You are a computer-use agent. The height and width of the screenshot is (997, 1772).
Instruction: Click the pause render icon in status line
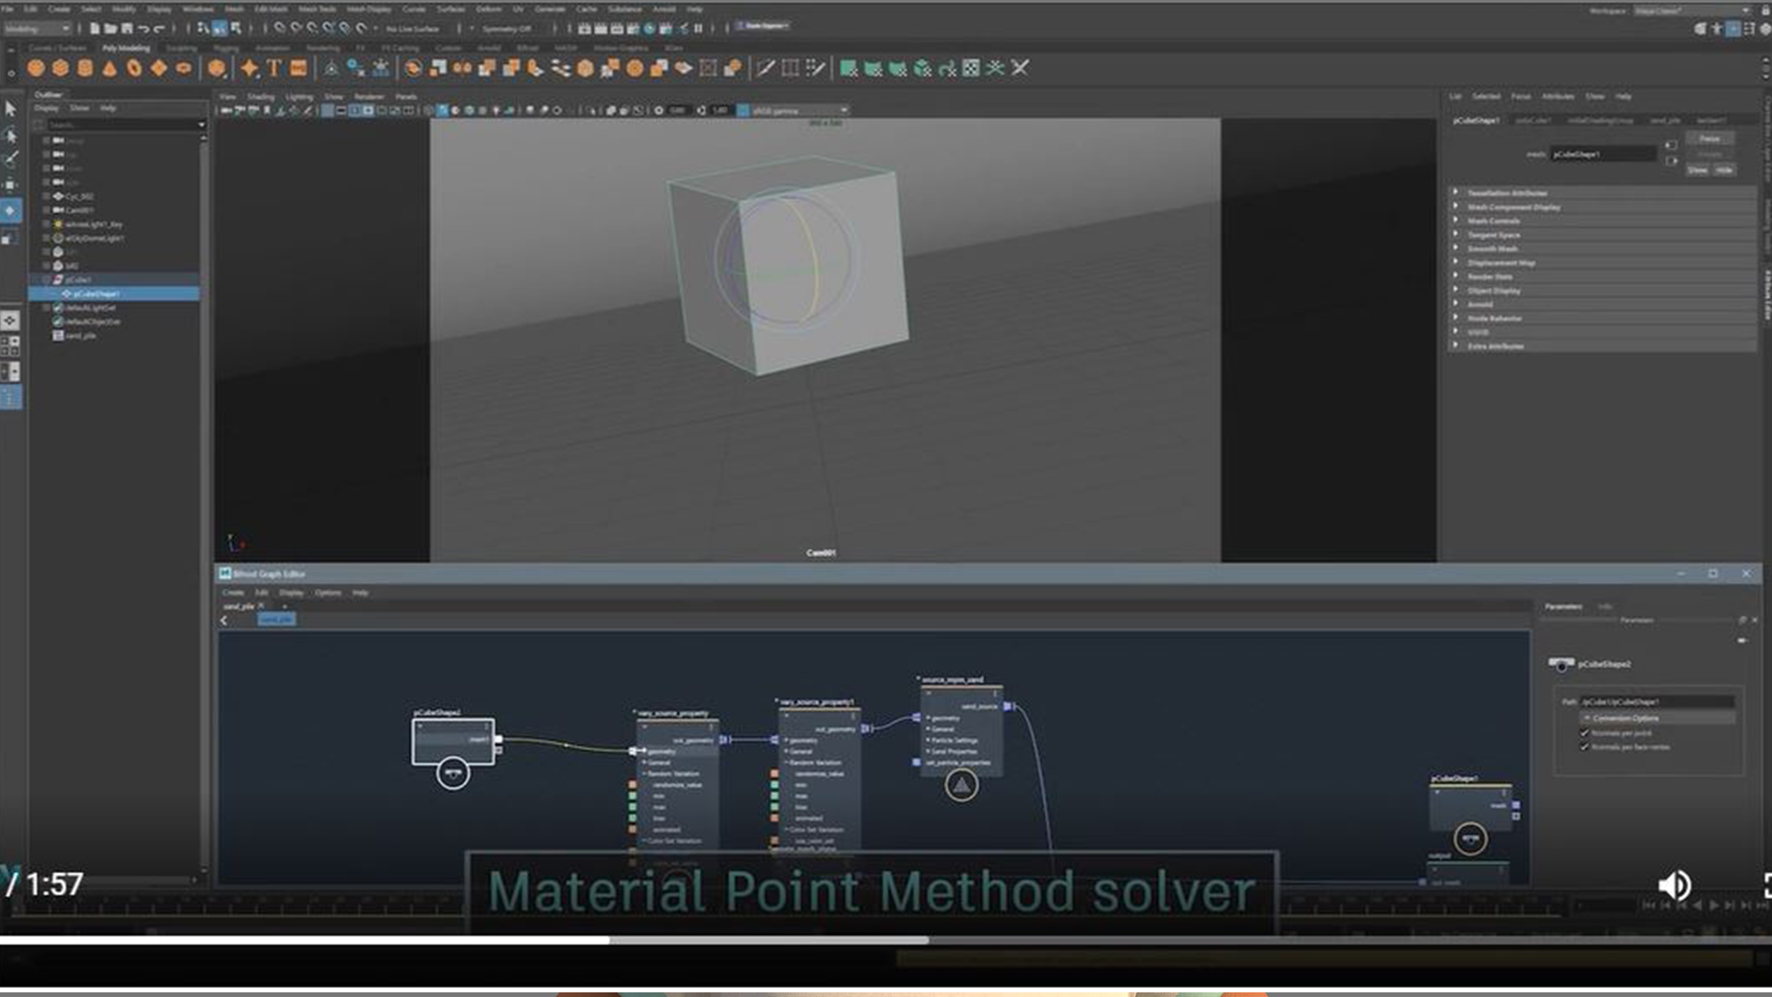(x=698, y=29)
